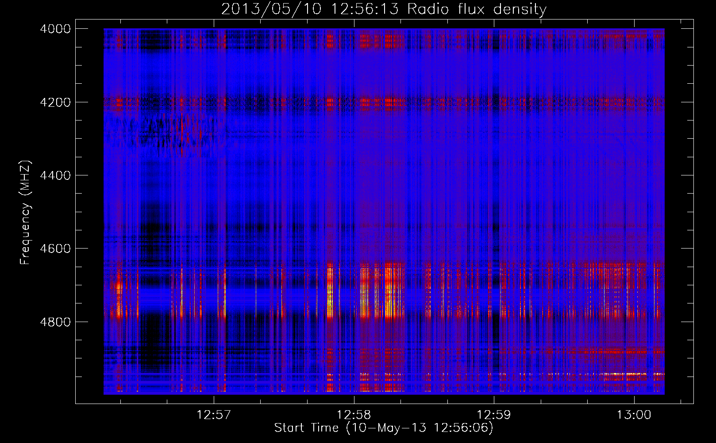Click the plot title "2013/05/10 12:56:13 Radio flux density"
716x443 pixels.
tap(384, 9)
